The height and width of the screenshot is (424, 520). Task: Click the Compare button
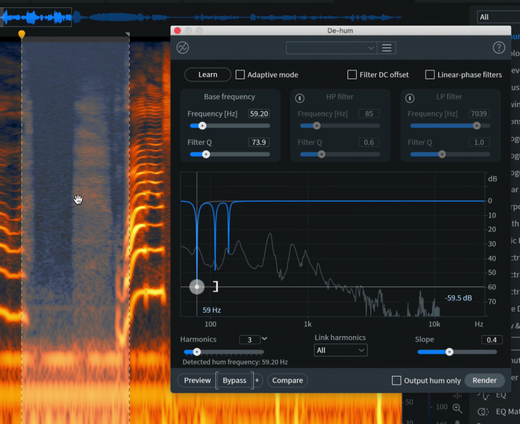click(x=288, y=381)
